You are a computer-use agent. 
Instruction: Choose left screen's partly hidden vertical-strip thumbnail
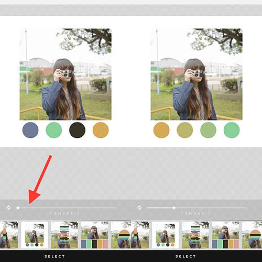point(9,235)
